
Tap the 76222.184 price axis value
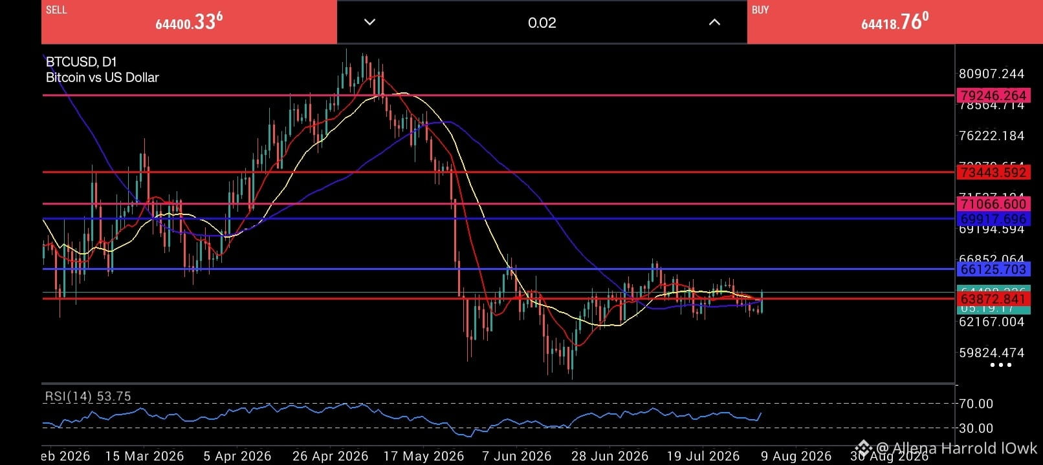click(992, 136)
